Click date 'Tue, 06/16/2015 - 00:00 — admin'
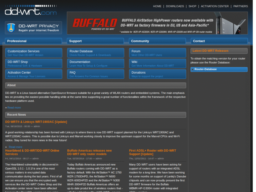The height and width of the screenshot is (192, 256). [x=22, y=126]
